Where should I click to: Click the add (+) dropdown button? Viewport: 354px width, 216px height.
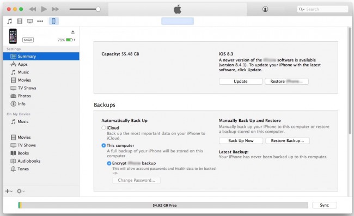(9, 191)
